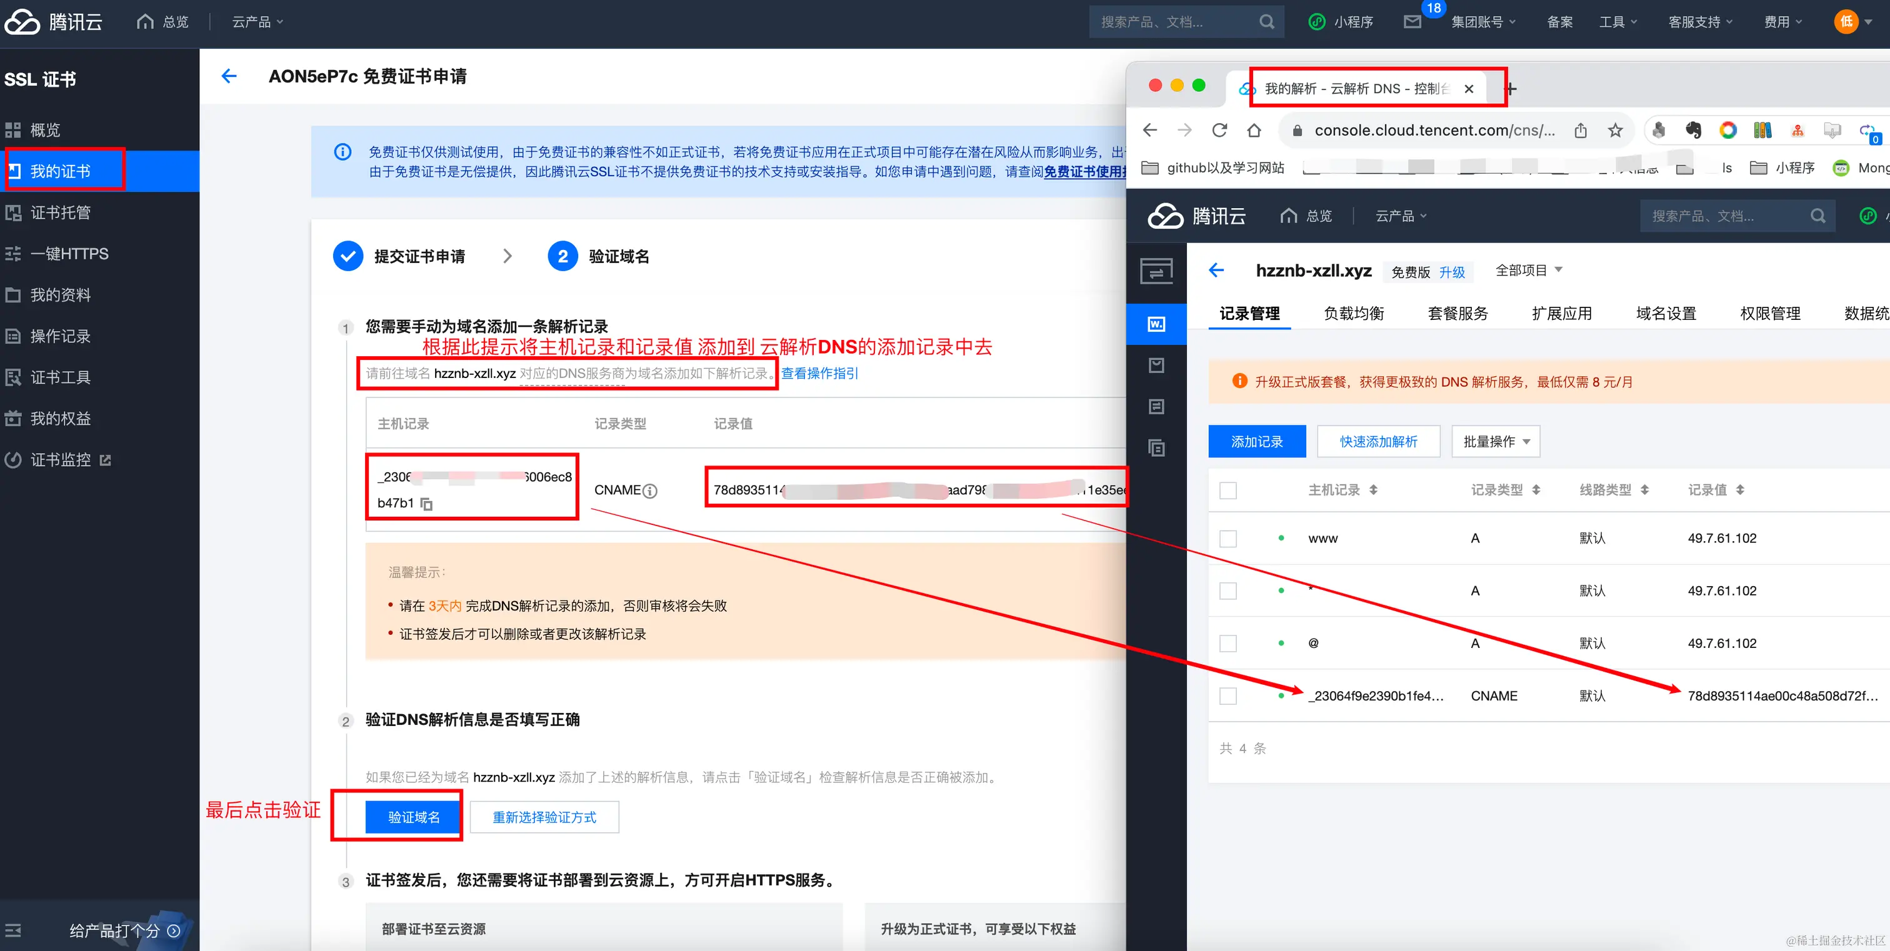
Task: Switch to 套餐服务 tab
Action: [1458, 313]
